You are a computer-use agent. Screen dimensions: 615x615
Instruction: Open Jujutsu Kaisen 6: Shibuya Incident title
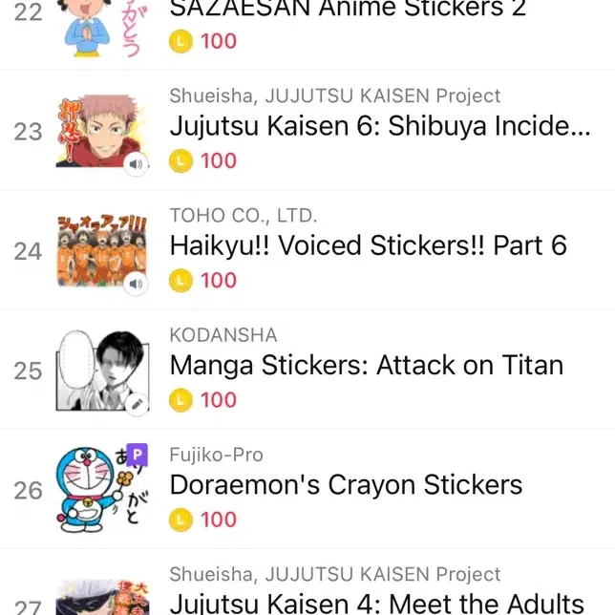pyautogui.click(x=380, y=127)
